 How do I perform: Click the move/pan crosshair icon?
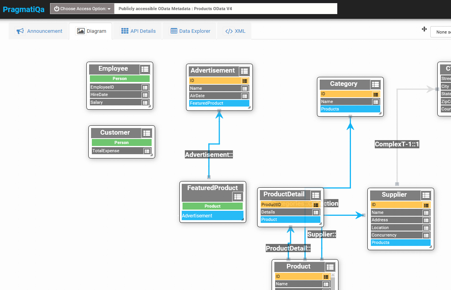tap(424, 29)
